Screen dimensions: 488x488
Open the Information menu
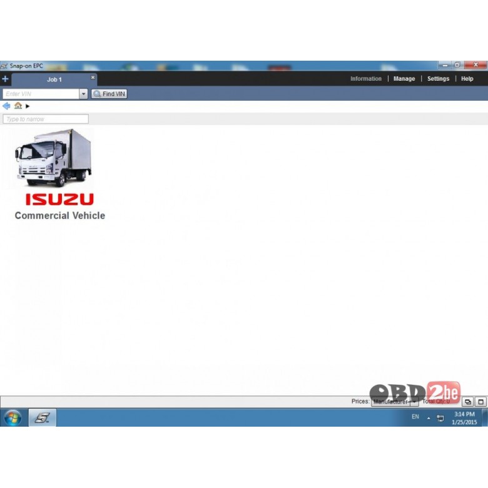pos(366,79)
